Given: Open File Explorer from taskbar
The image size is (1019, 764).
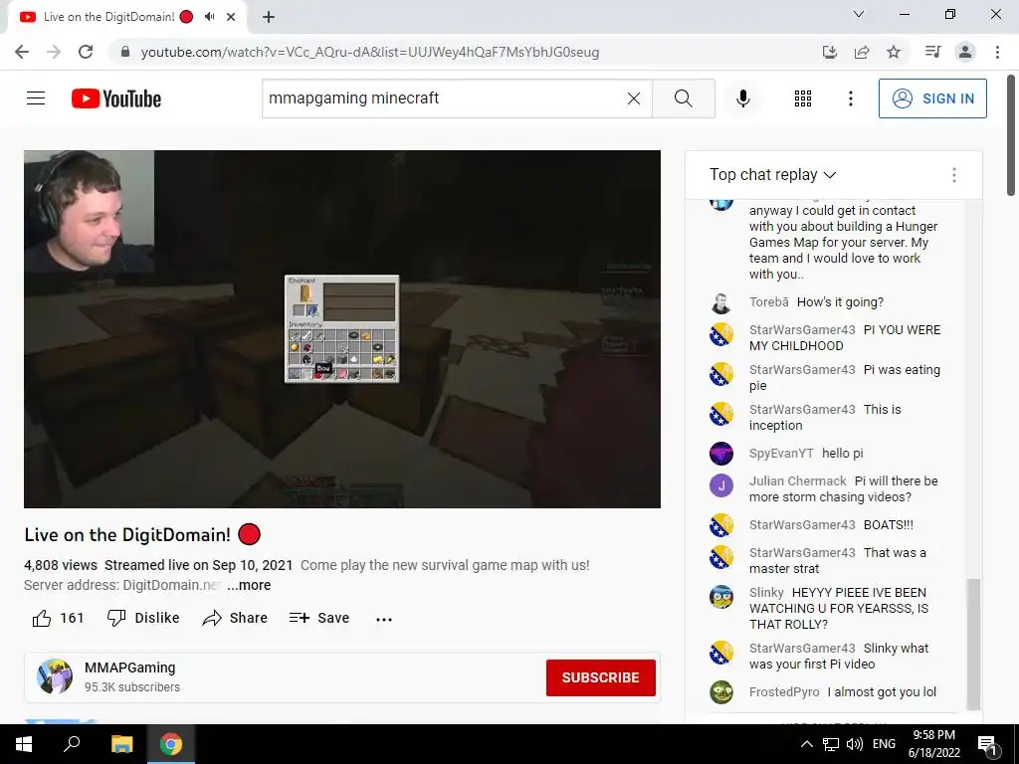Looking at the screenshot, I should point(121,744).
